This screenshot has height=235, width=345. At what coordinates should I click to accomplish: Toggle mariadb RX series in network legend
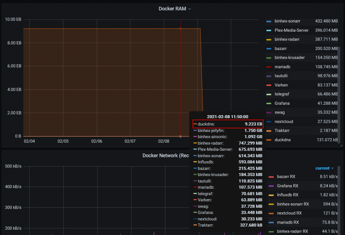tap(288, 223)
